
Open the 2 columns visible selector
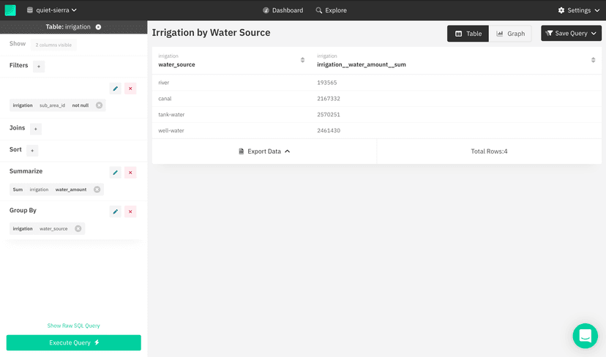pos(53,45)
